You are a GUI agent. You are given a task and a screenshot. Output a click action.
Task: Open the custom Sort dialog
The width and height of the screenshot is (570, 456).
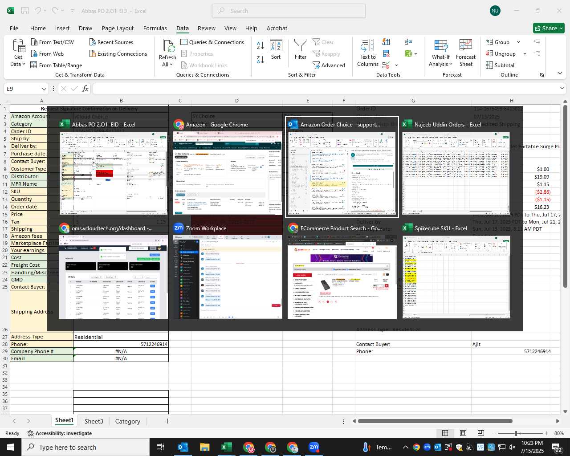click(276, 49)
